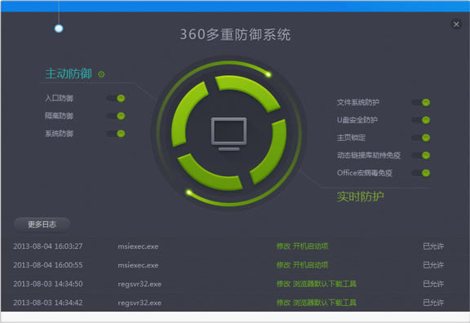Select the 主动防御 heading
Viewport: 470px width, 323px height.
tap(69, 73)
